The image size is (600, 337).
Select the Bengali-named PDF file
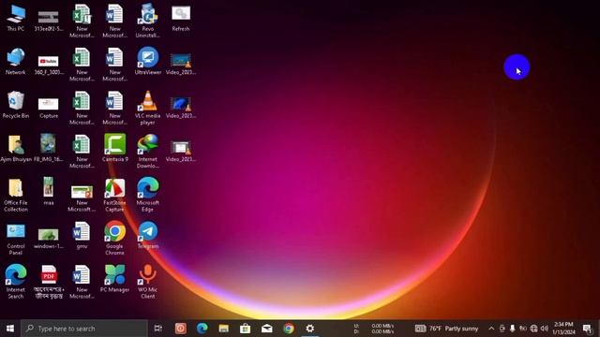pyautogui.click(x=49, y=282)
